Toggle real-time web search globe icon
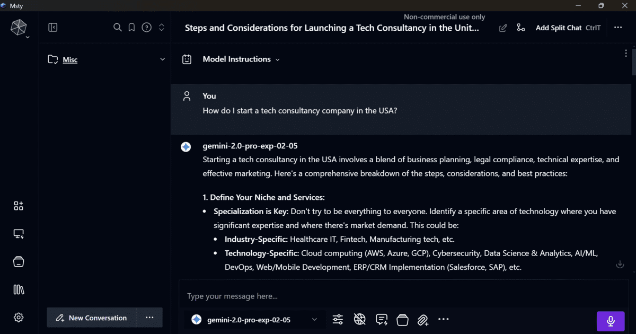 click(360, 319)
